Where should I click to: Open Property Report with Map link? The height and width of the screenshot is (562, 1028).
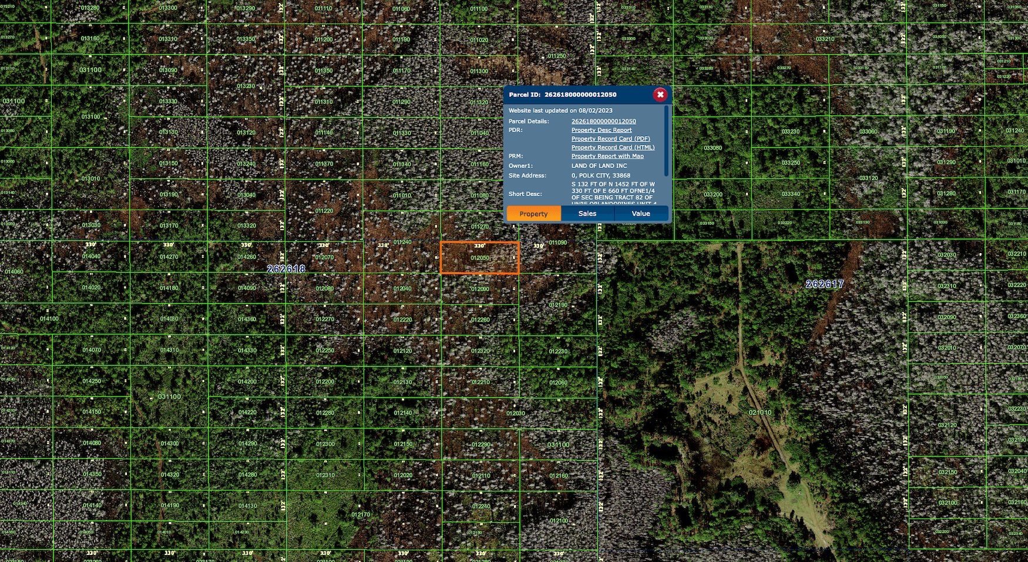point(607,156)
